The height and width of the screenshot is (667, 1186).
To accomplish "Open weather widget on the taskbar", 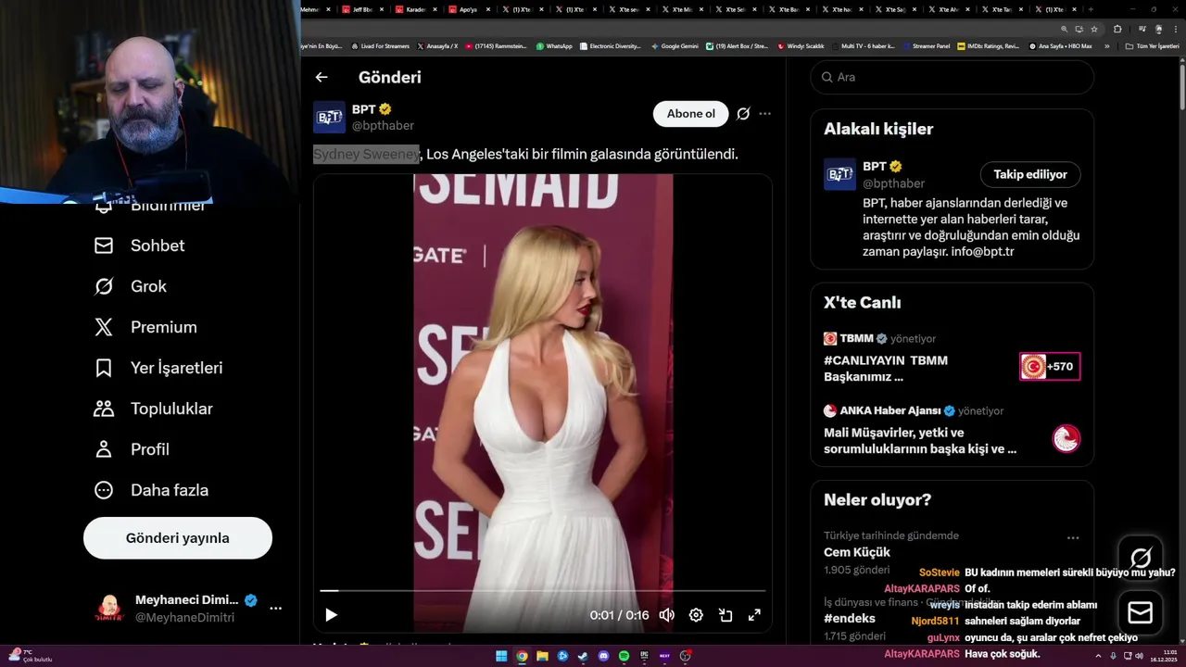I will (x=30, y=656).
